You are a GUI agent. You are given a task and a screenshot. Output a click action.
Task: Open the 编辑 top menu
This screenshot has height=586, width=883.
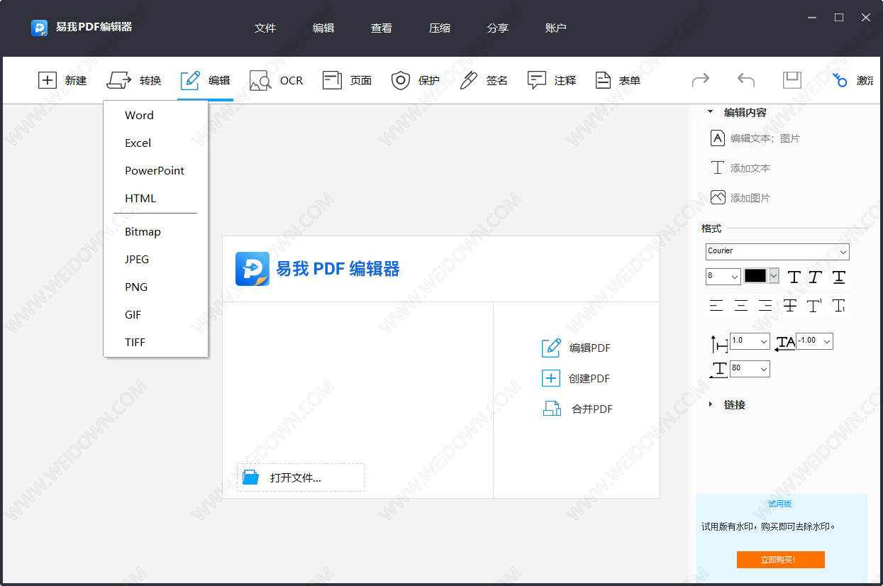pyautogui.click(x=323, y=28)
